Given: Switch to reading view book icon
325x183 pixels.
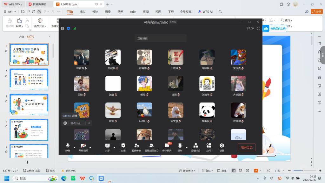Looking at the screenshot, I should pos(248,171).
